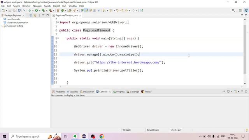Switch to the TestNG tab
Viewport: 249px width, 140px height.
coord(146,92)
